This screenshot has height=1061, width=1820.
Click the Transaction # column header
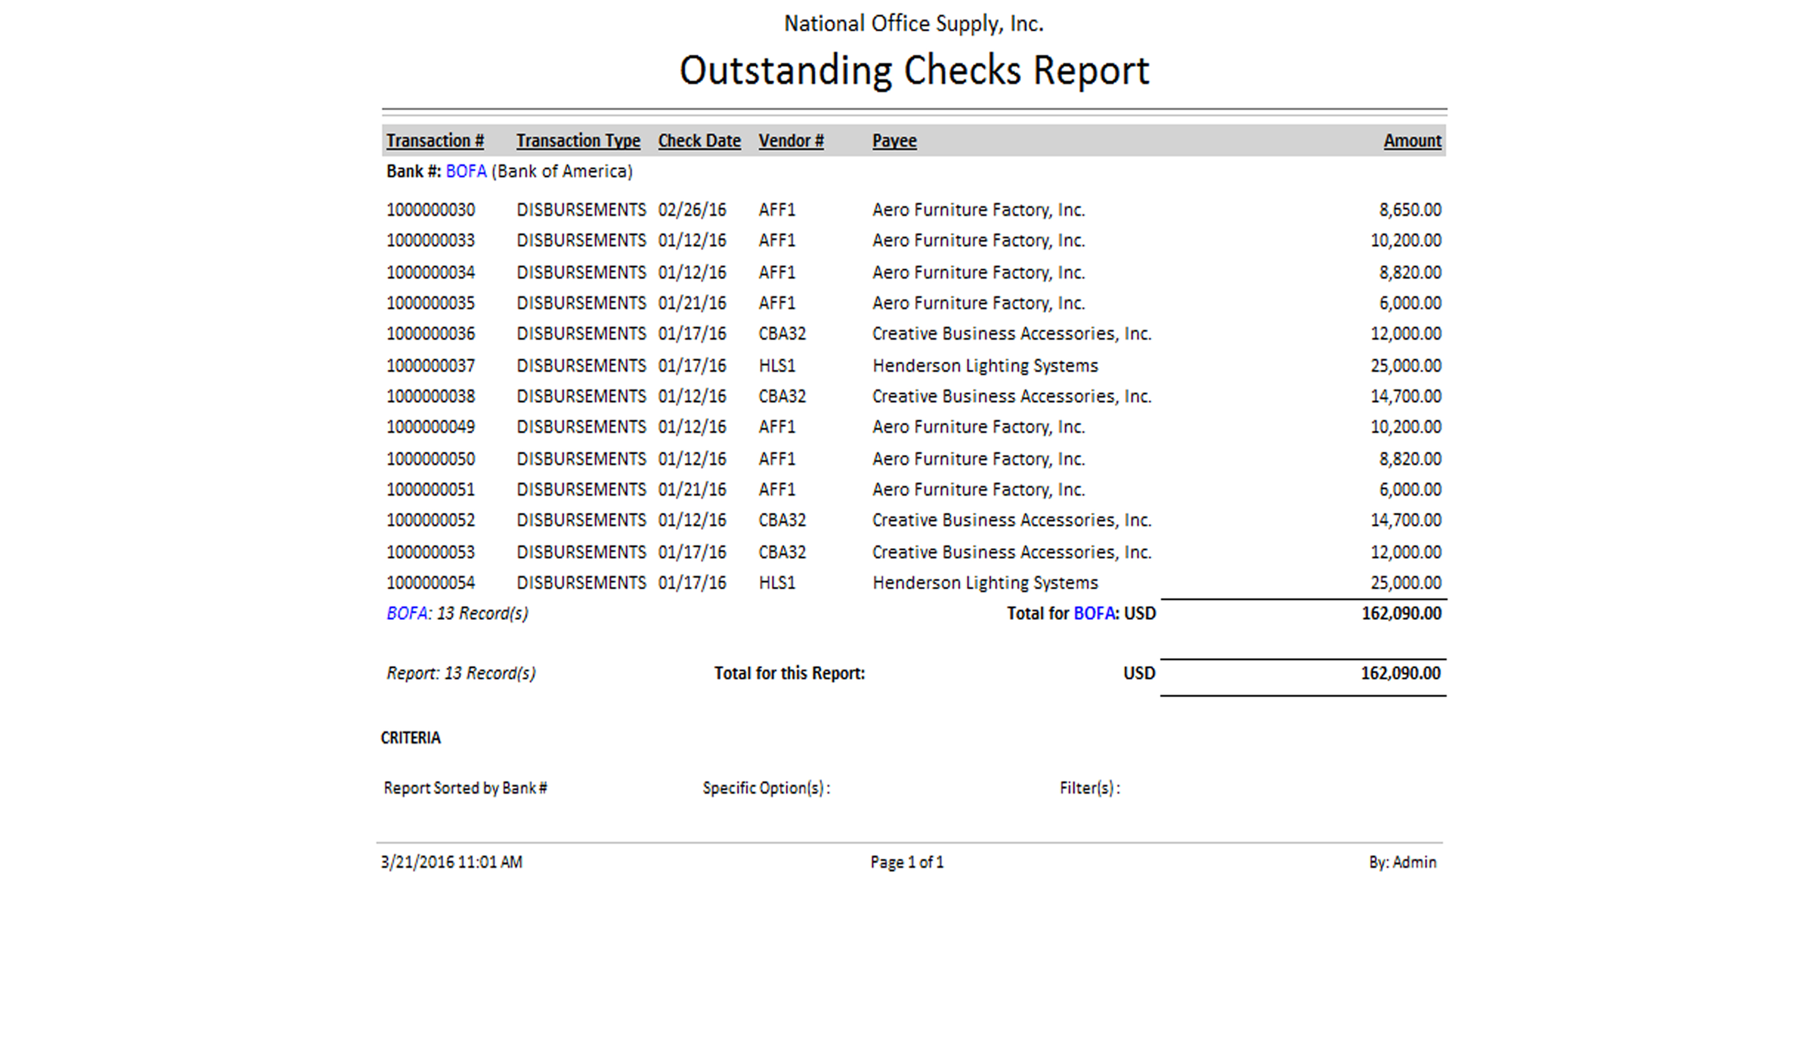(435, 141)
